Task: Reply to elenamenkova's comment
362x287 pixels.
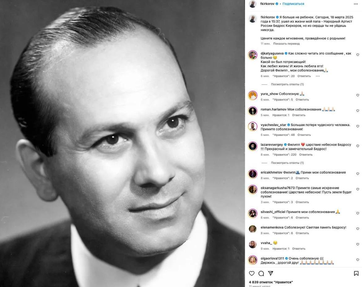Action: pos(302,233)
